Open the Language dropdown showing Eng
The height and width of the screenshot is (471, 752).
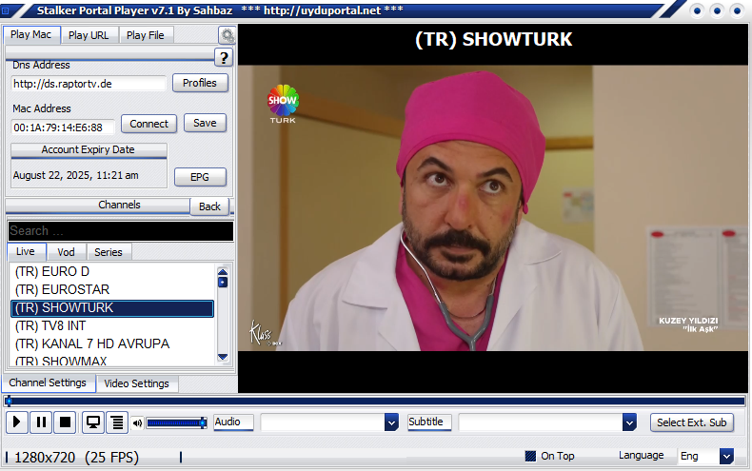tap(726, 456)
